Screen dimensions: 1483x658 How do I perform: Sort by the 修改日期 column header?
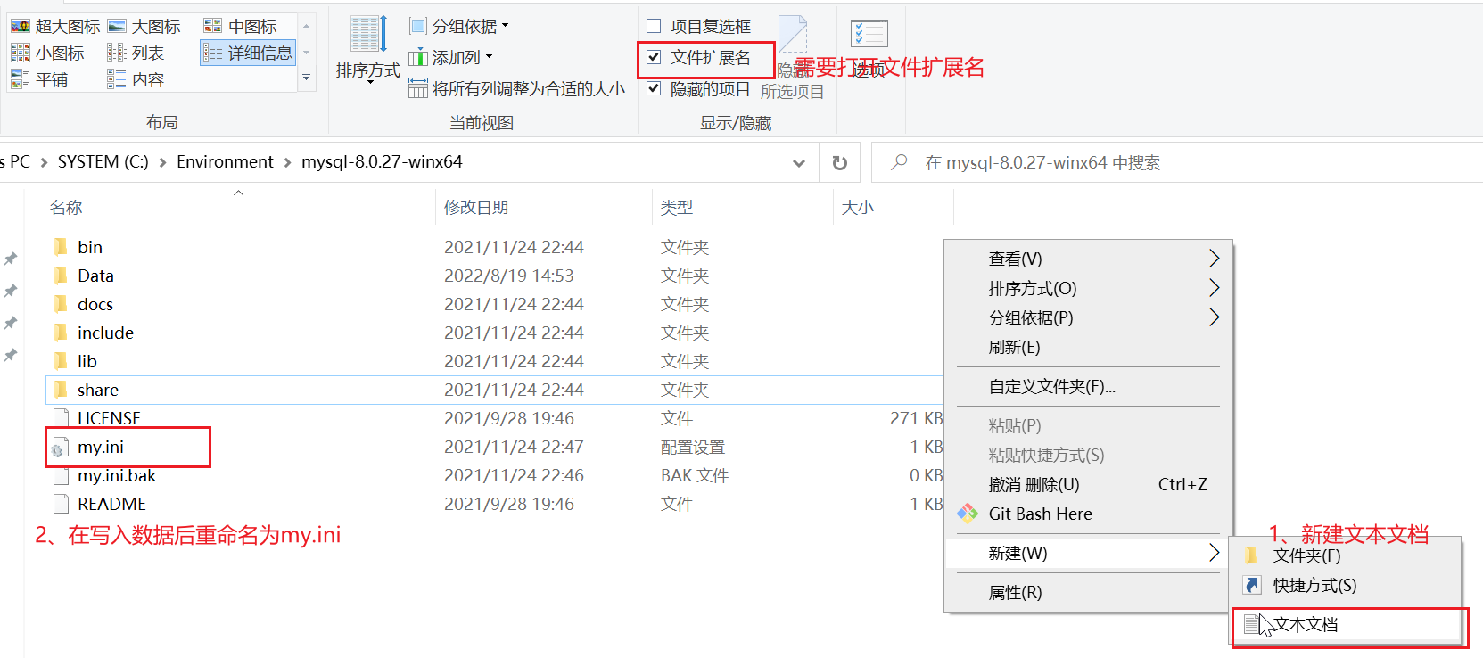(x=476, y=208)
